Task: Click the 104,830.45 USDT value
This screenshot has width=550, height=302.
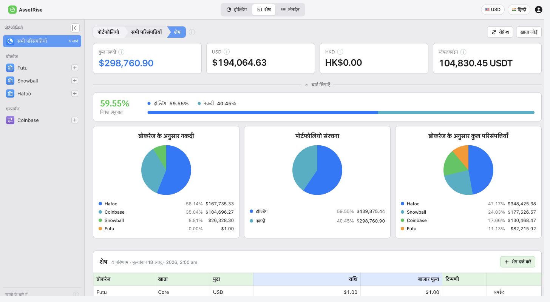Action: click(x=476, y=63)
